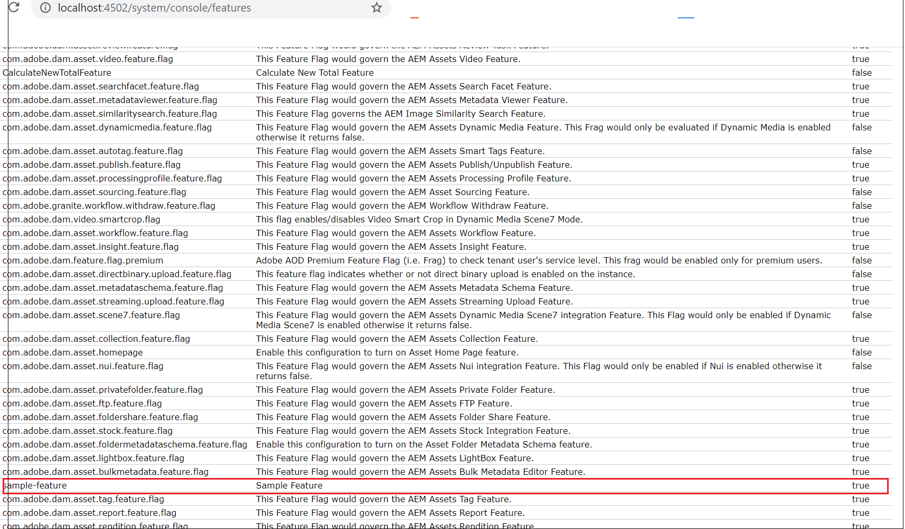Select com.adobe.dam.asset.privatefolder.feature.flag
The height and width of the screenshot is (529, 905).
(x=103, y=390)
